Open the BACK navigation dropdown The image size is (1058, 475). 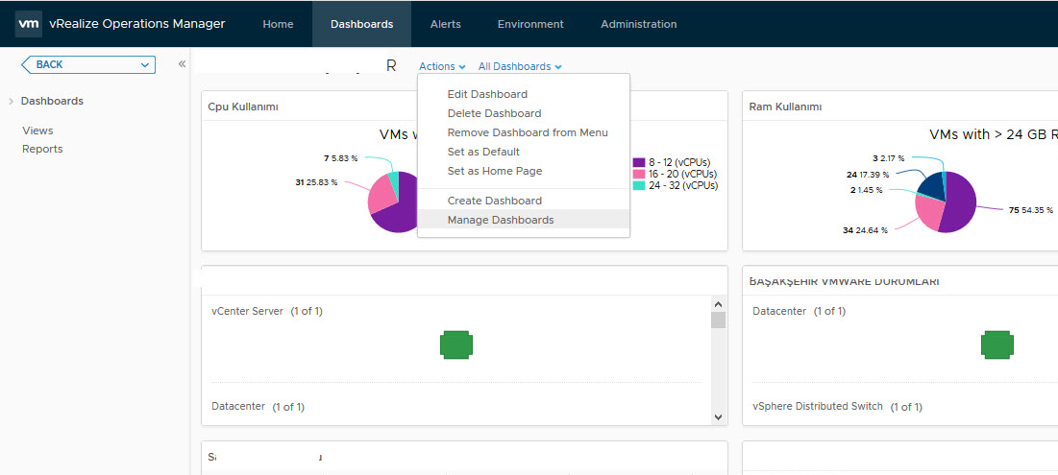87,64
